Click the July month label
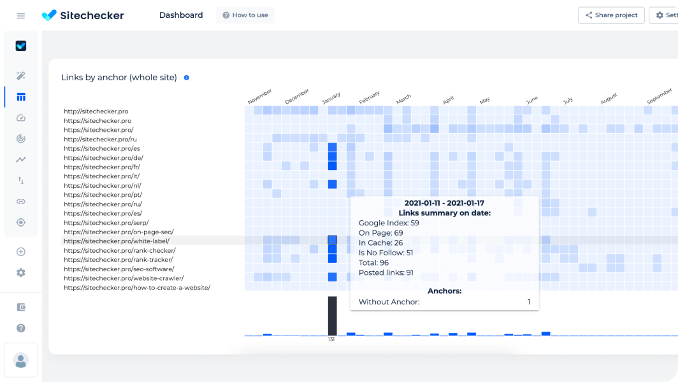 click(x=568, y=100)
